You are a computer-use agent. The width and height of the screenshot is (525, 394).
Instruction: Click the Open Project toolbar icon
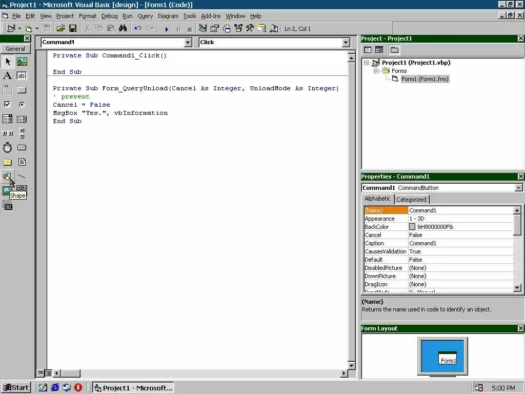60,29
